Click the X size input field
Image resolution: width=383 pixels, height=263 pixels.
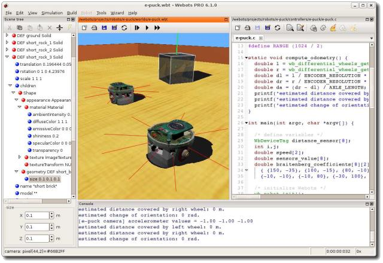(x=36, y=215)
